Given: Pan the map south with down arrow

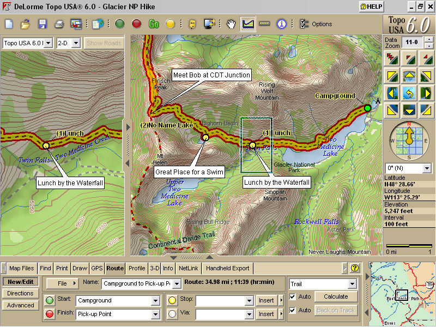Looking at the screenshot, I should [409, 111].
